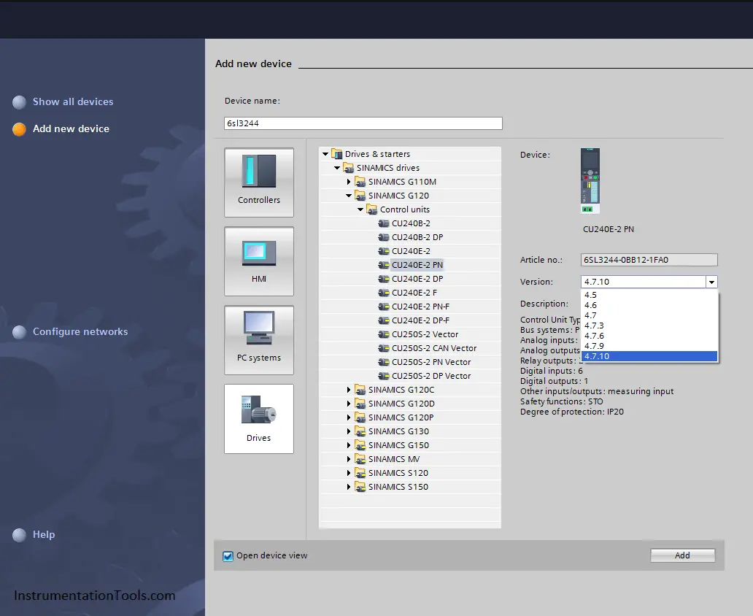Viewport: 753px width, 616px height.
Task: Click the CU250S-2 CAN Vector module icon
Action: (384, 348)
